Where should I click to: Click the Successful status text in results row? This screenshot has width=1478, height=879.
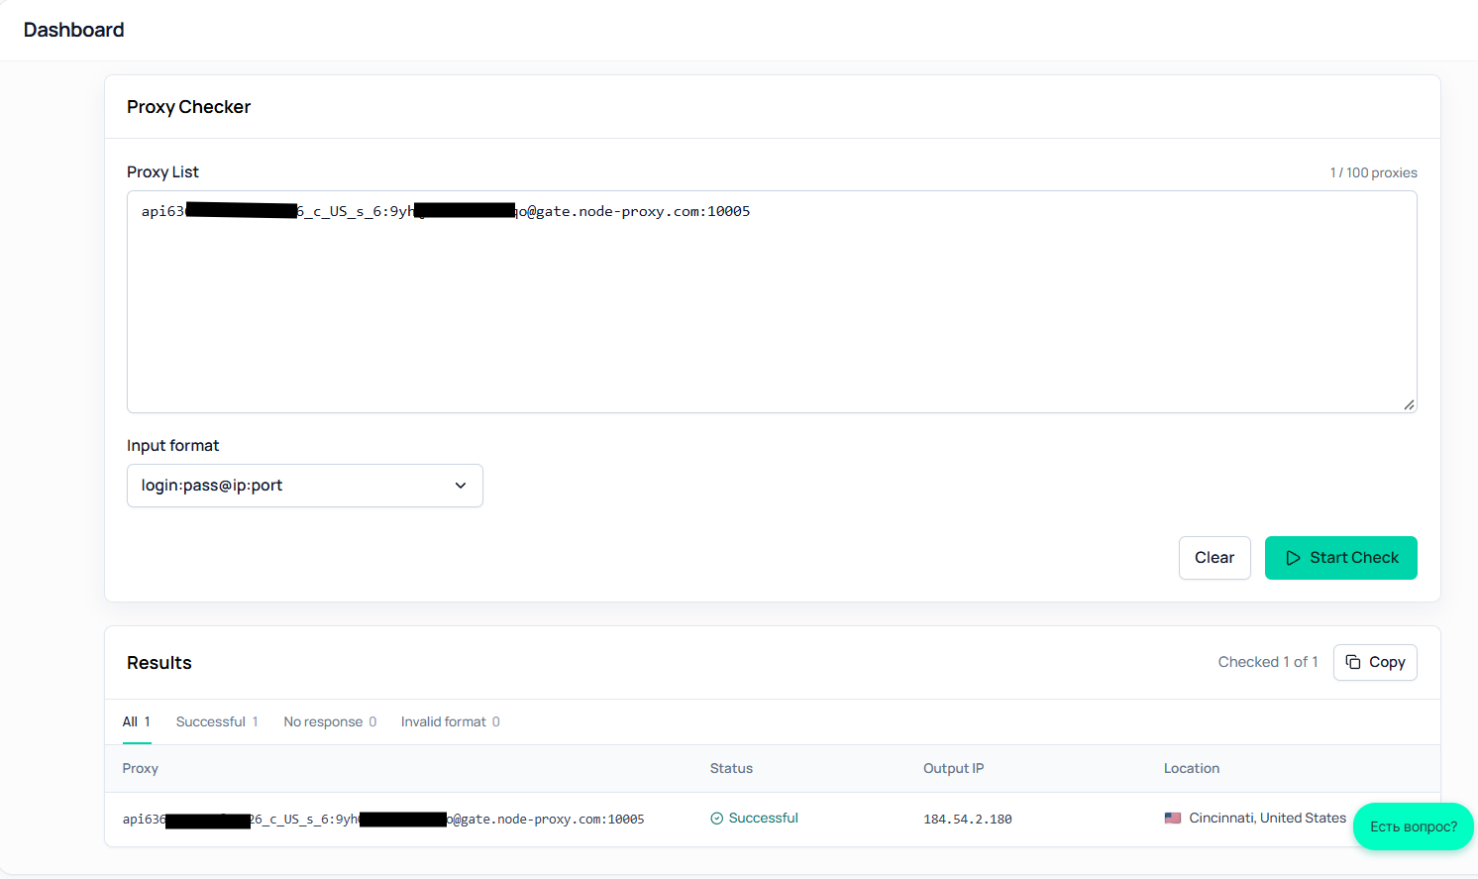(764, 819)
